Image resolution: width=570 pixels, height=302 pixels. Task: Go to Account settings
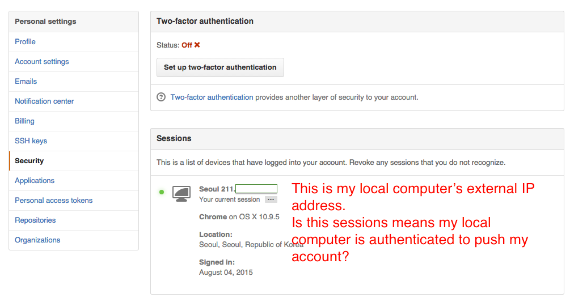point(42,62)
